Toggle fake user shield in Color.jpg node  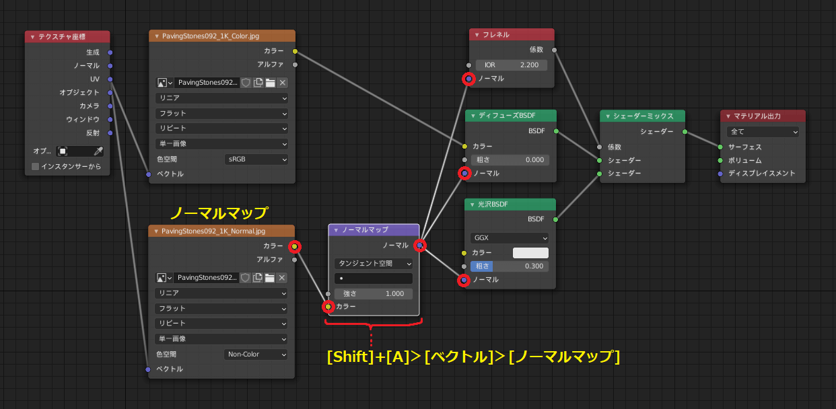[x=246, y=83]
